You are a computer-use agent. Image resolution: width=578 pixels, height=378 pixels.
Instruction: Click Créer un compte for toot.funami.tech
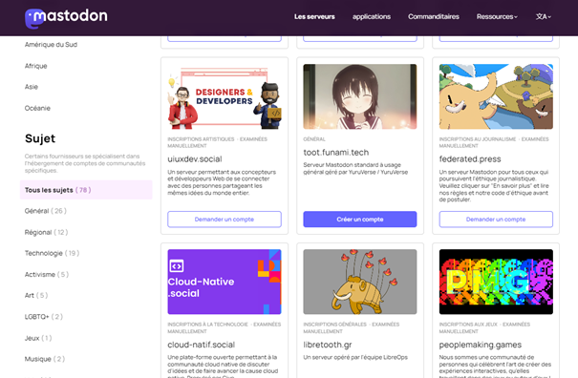point(360,220)
